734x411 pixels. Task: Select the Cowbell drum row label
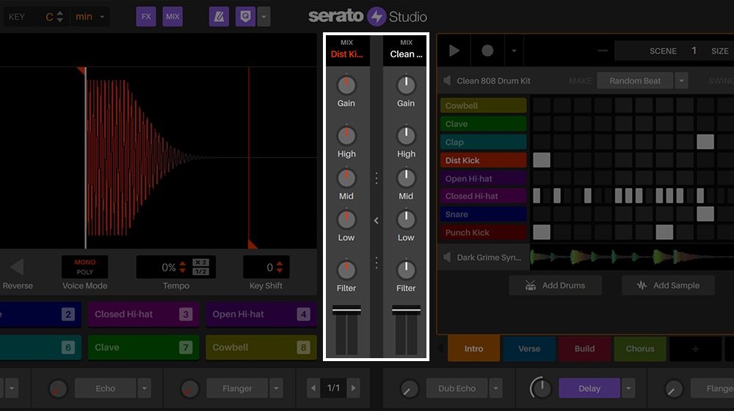tap(483, 106)
